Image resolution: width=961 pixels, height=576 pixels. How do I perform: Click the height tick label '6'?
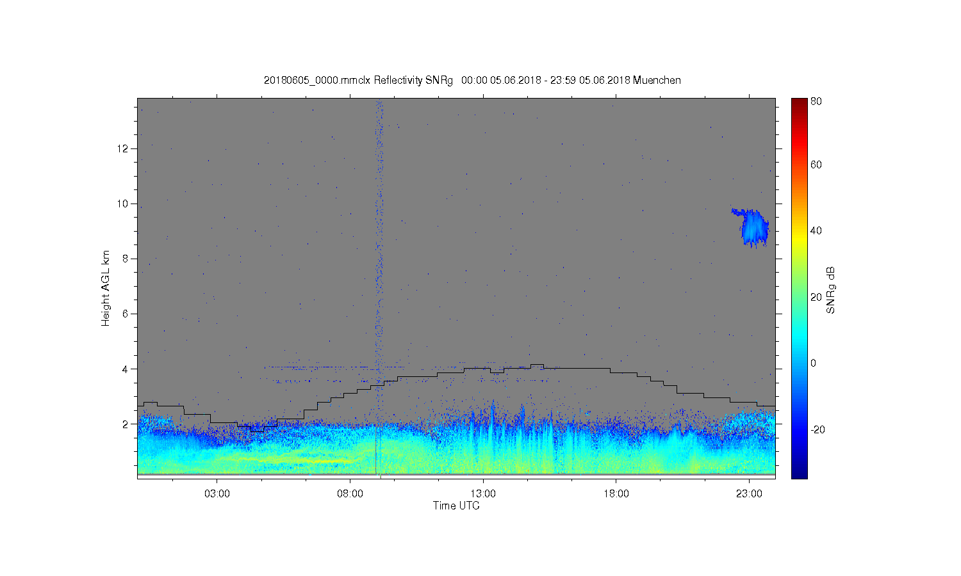pyautogui.click(x=126, y=314)
